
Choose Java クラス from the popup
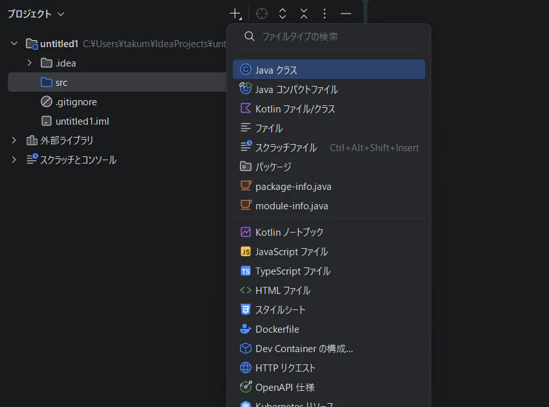(x=328, y=69)
